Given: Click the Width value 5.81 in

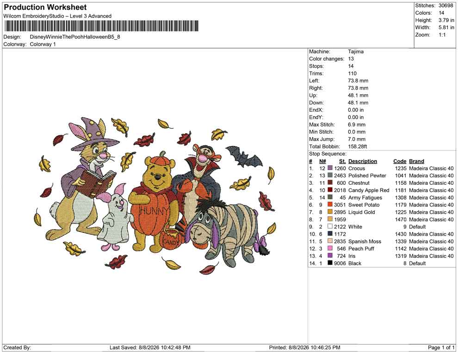Looking at the screenshot, I should click(446, 27).
